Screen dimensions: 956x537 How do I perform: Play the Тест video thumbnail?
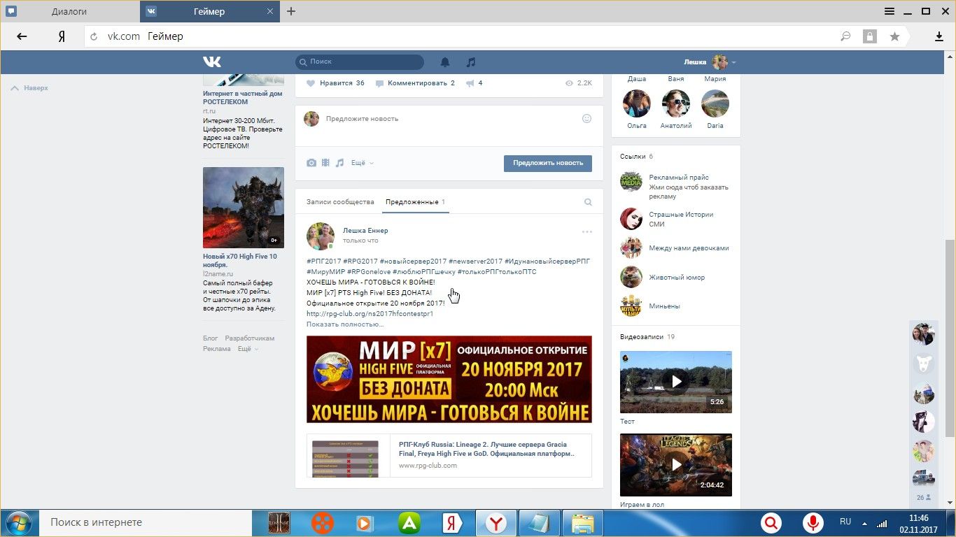pos(676,382)
